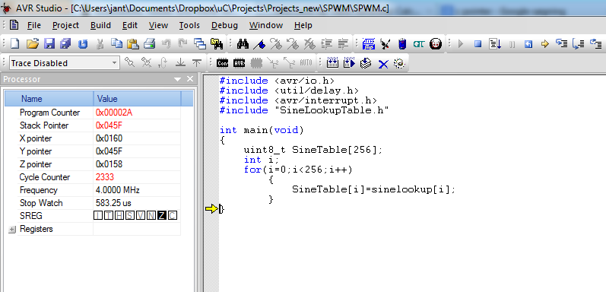The height and width of the screenshot is (292, 606).
Task: Toggle the T flag in SREG
Action: click(x=109, y=216)
